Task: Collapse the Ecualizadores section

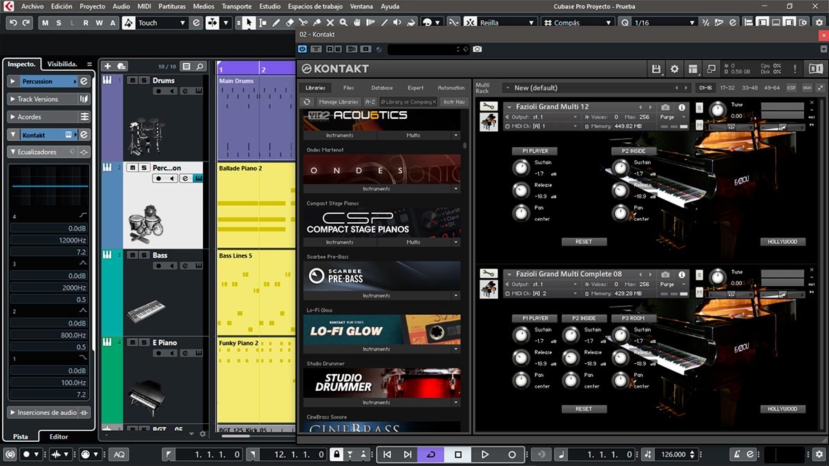Action: point(13,151)
